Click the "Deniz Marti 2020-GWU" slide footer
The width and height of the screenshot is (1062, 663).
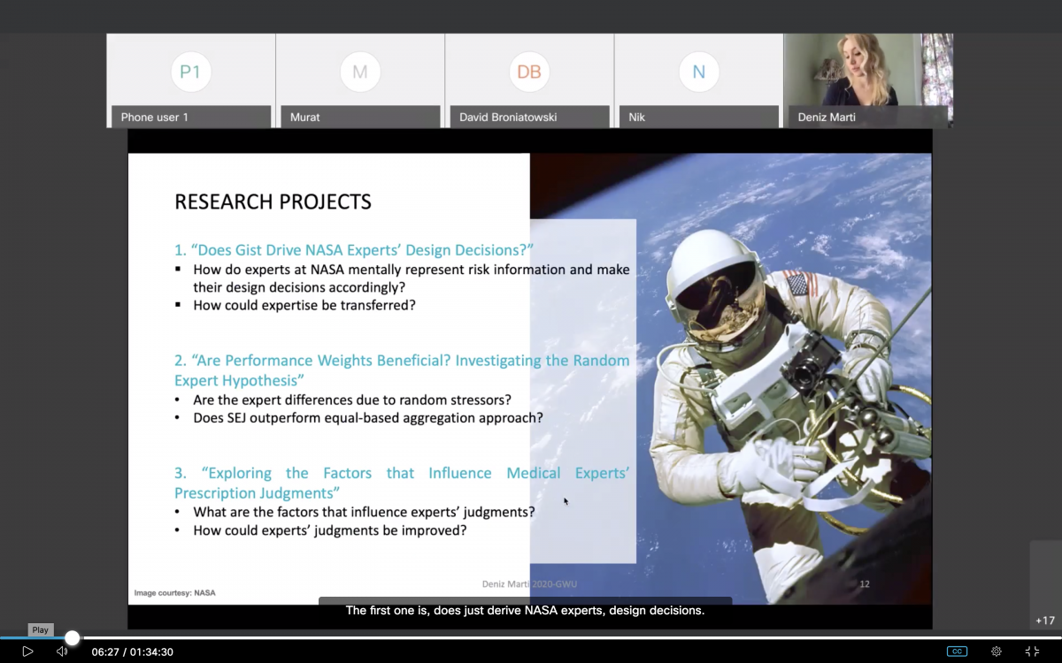529,584
